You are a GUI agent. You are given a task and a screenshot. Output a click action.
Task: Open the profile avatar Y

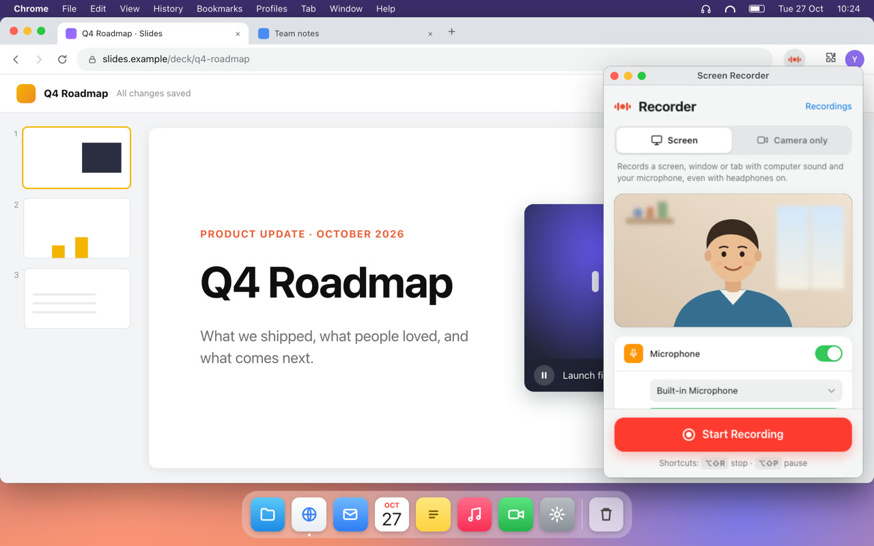[854, 59]
